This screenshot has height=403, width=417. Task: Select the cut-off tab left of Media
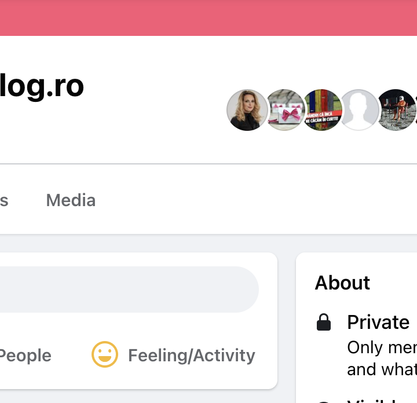3,200
